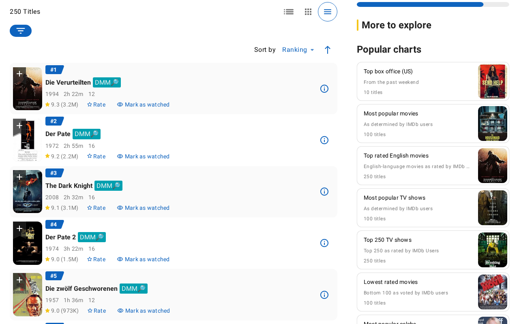The height and width of the screenshot is (324, 519).
Task: Add Der Pate 2 to your watchlist
Action: 19,228
